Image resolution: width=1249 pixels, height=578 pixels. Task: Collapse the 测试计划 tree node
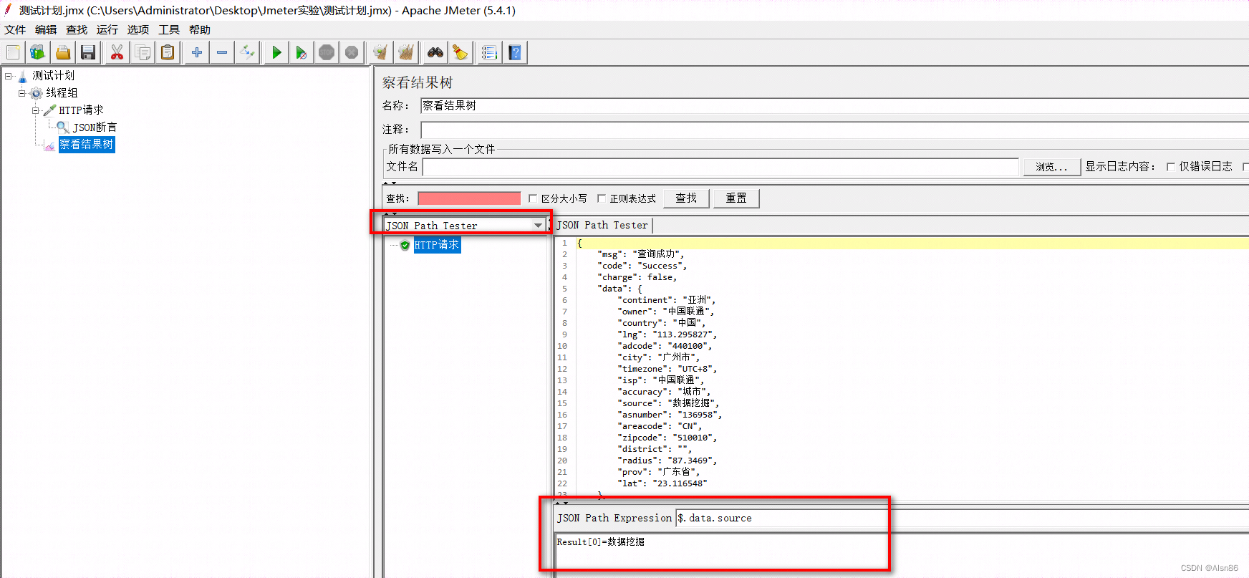9,75
